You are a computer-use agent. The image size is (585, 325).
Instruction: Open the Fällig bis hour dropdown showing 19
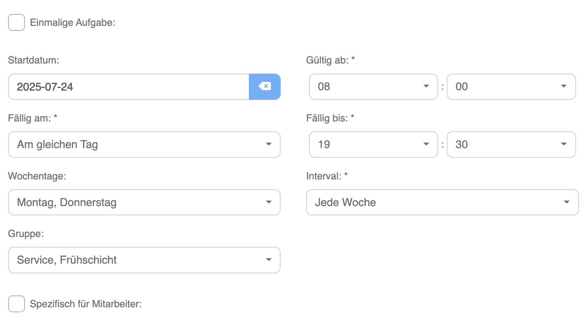point(373,144)
